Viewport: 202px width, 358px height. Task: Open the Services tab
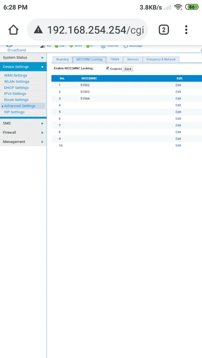tap(133, 59)
